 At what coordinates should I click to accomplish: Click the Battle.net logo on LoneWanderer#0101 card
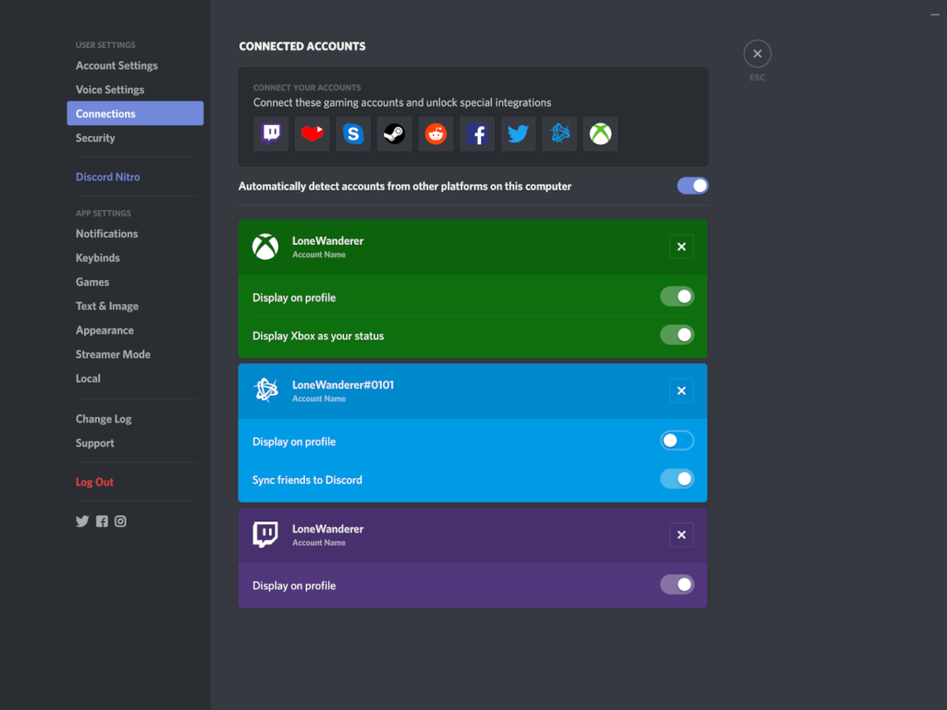point(265,391)
